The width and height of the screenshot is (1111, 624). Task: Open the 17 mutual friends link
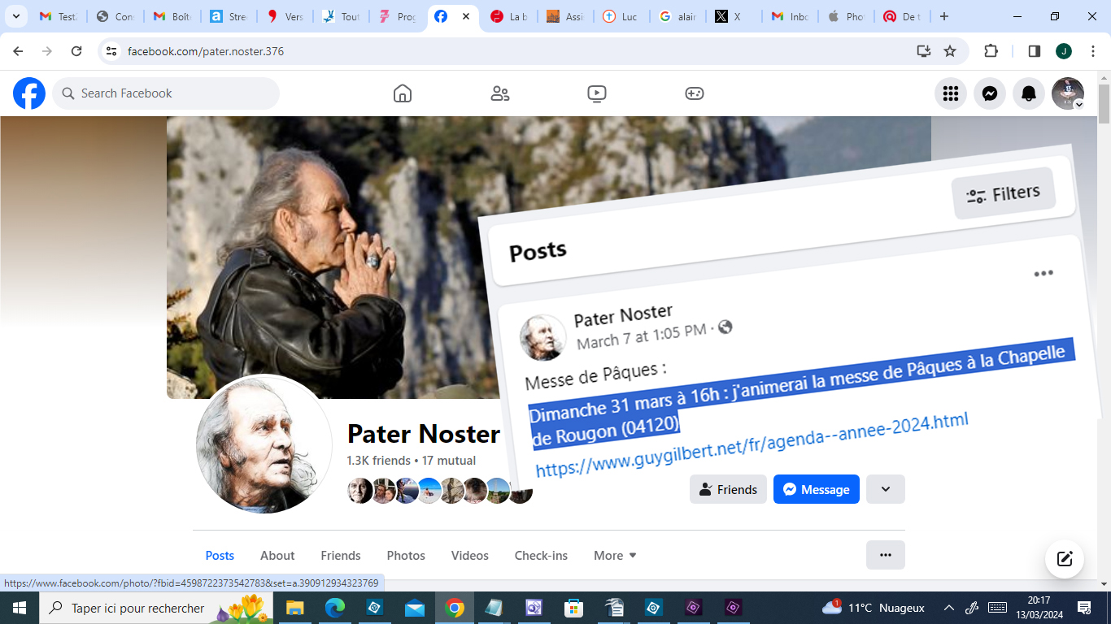pos(449,461)
